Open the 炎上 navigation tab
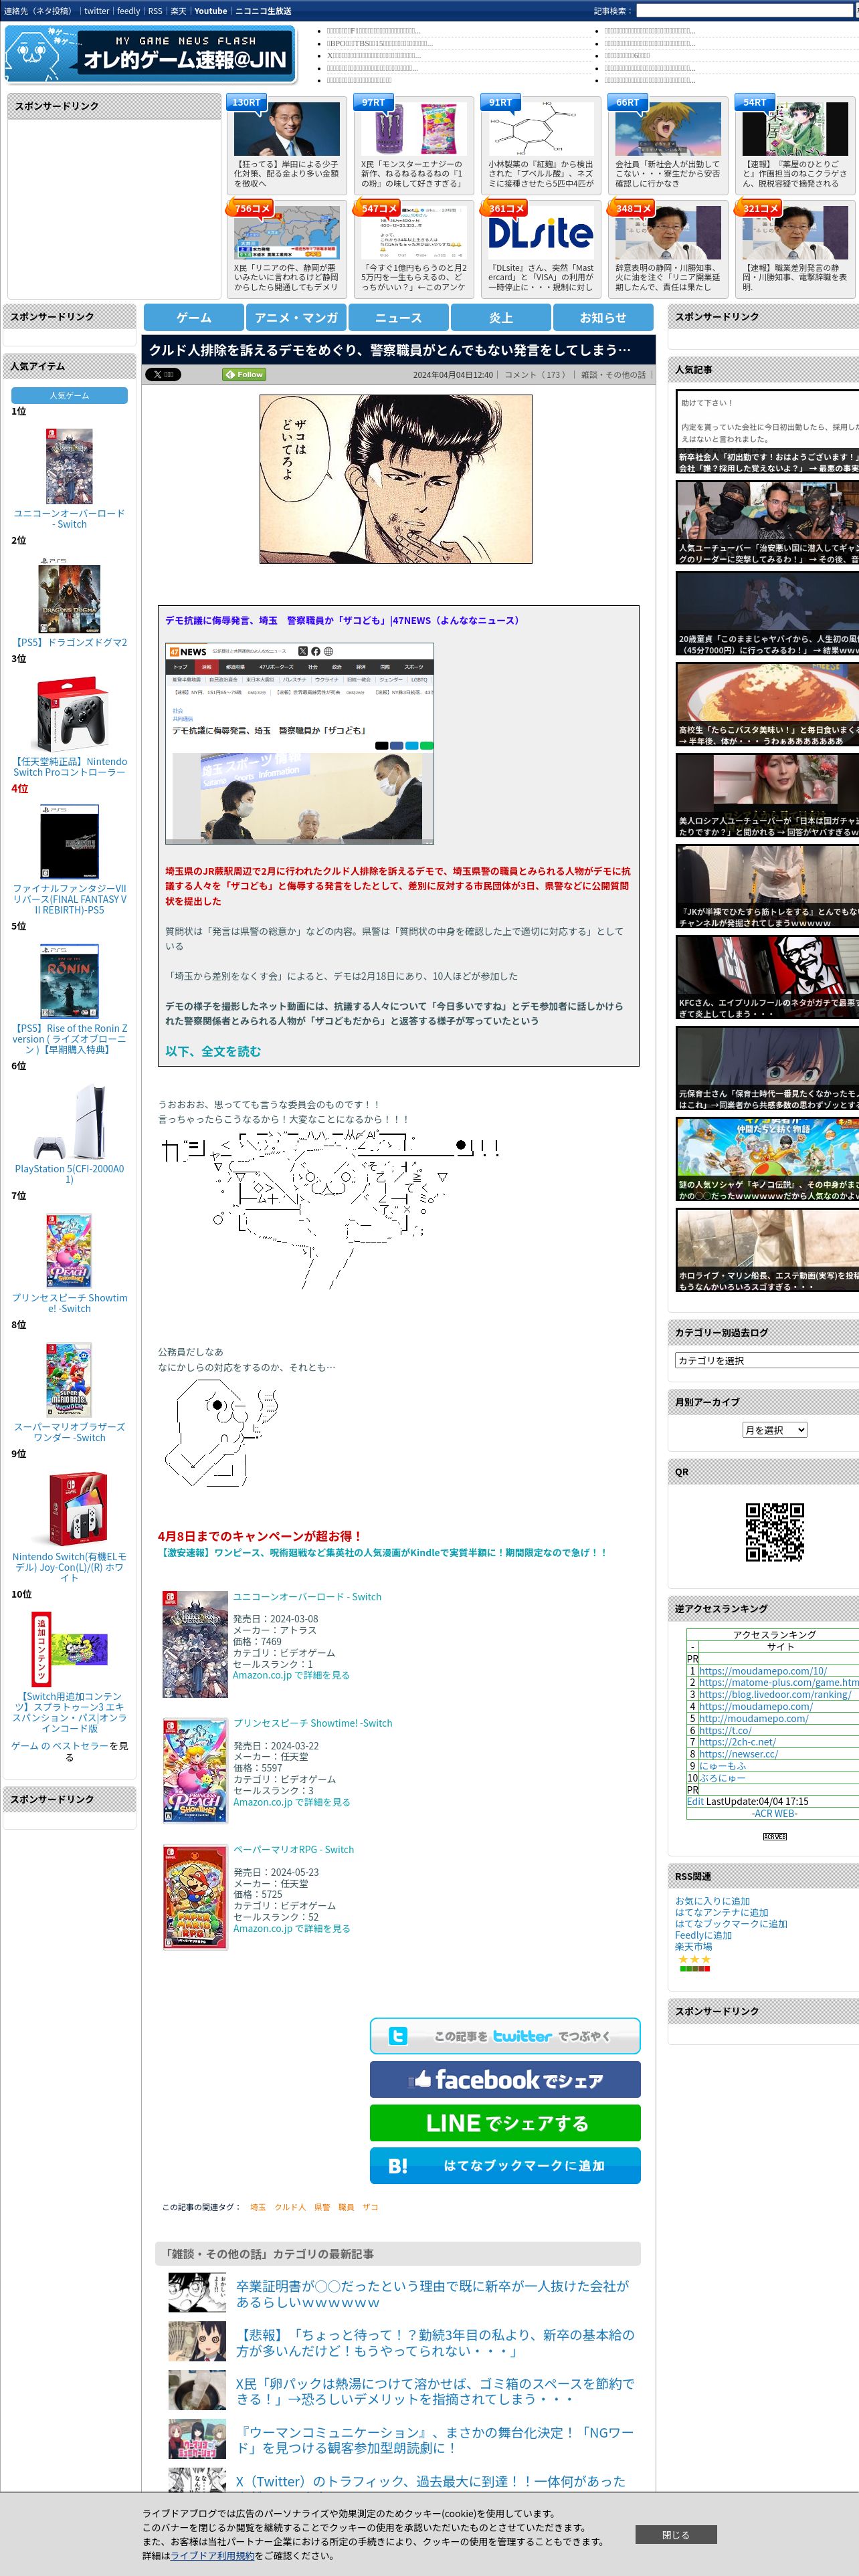The width and height of the screenshot is (859, 2576). click(x=501, y=317)
